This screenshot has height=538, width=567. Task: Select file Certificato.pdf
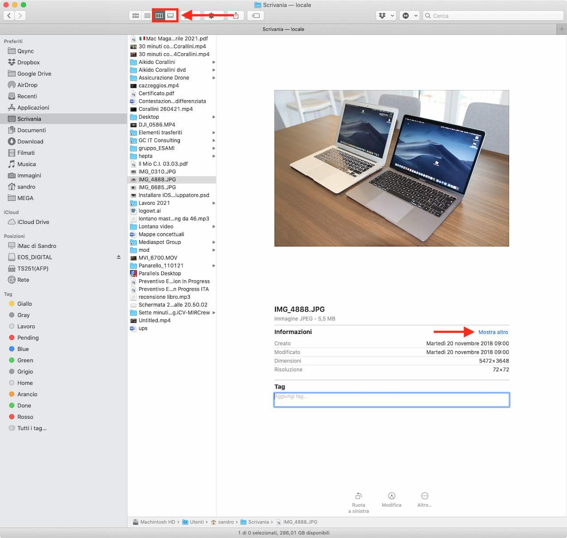(x=156, y=94)
